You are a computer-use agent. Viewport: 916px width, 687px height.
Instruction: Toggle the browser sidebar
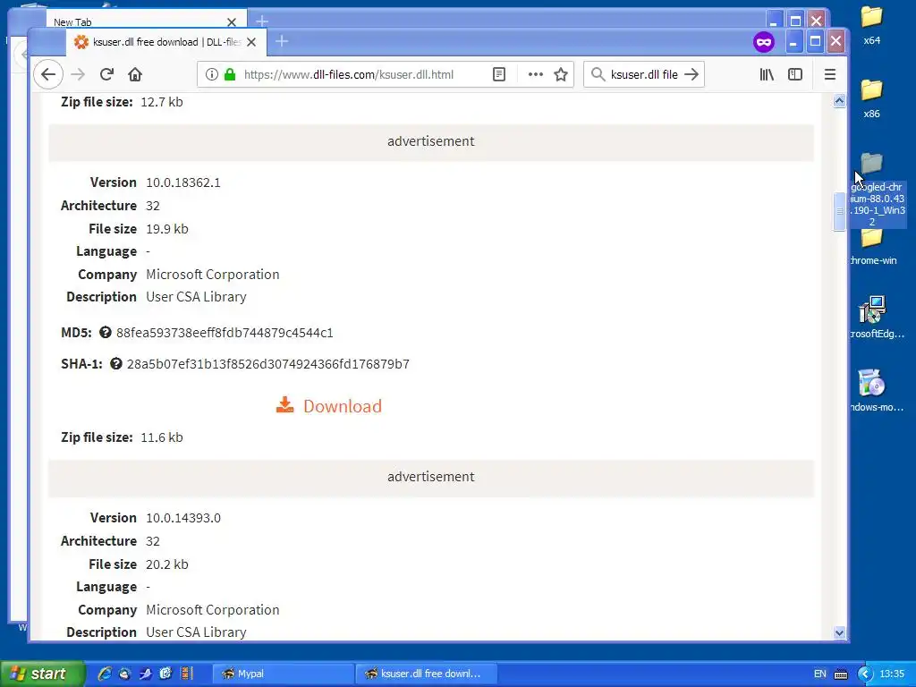[795, 74]
